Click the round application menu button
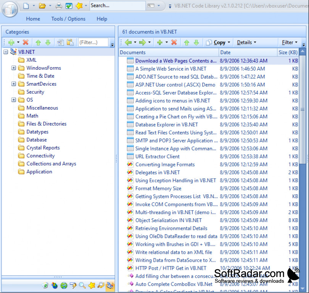 point(10,9)
